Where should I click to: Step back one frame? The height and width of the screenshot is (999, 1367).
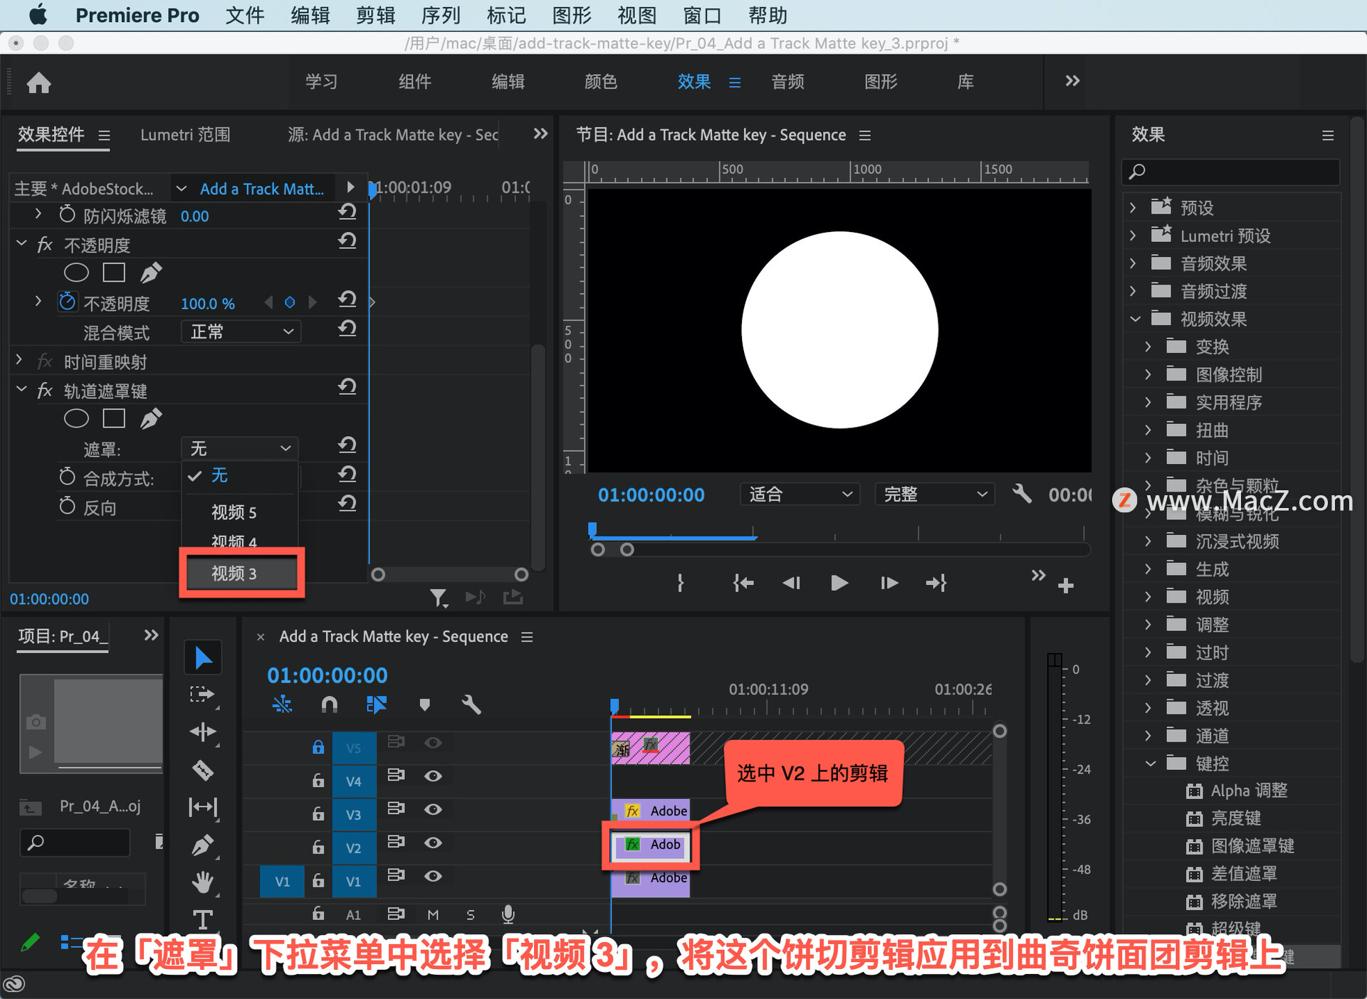pyautogui.click(x=791, y=583)
